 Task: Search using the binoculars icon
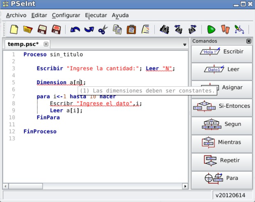tap(164, 29)
